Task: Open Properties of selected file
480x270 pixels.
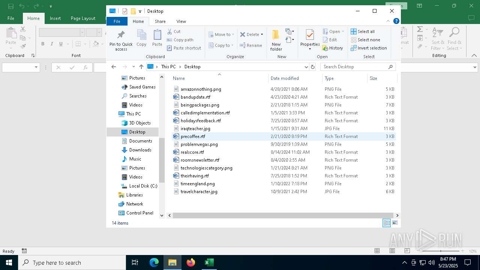Action: click(310, 40)
